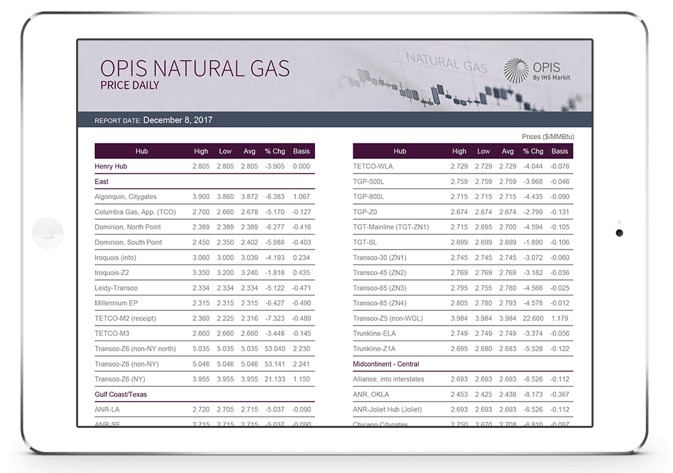The image size is (673, 473).
Task: Click the Midcontinent - Central section heading
Action: 386,364
